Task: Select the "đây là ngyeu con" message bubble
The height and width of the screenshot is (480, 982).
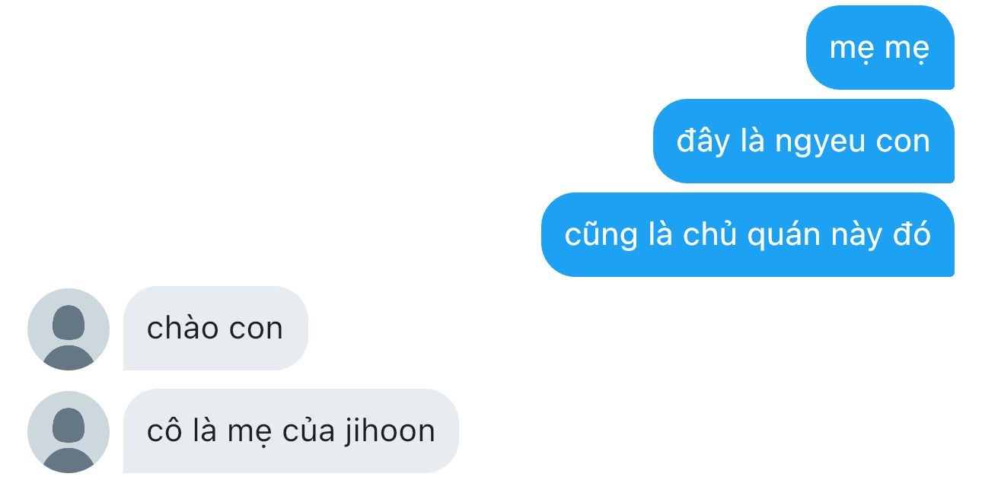Action: click(x=804, y=141)
